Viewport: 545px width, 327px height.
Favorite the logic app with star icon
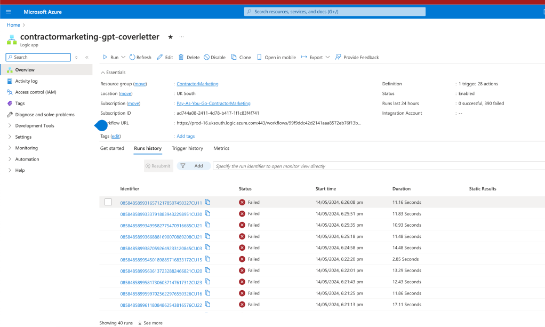coord(170,37)
